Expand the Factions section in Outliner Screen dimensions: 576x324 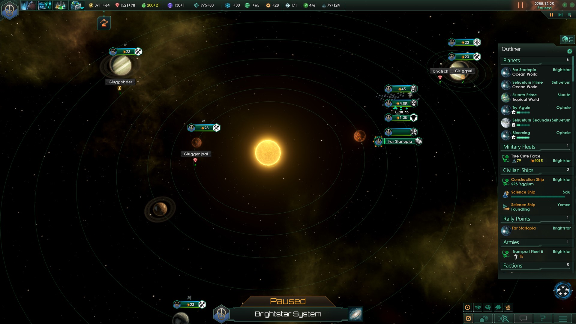(512, 265)
